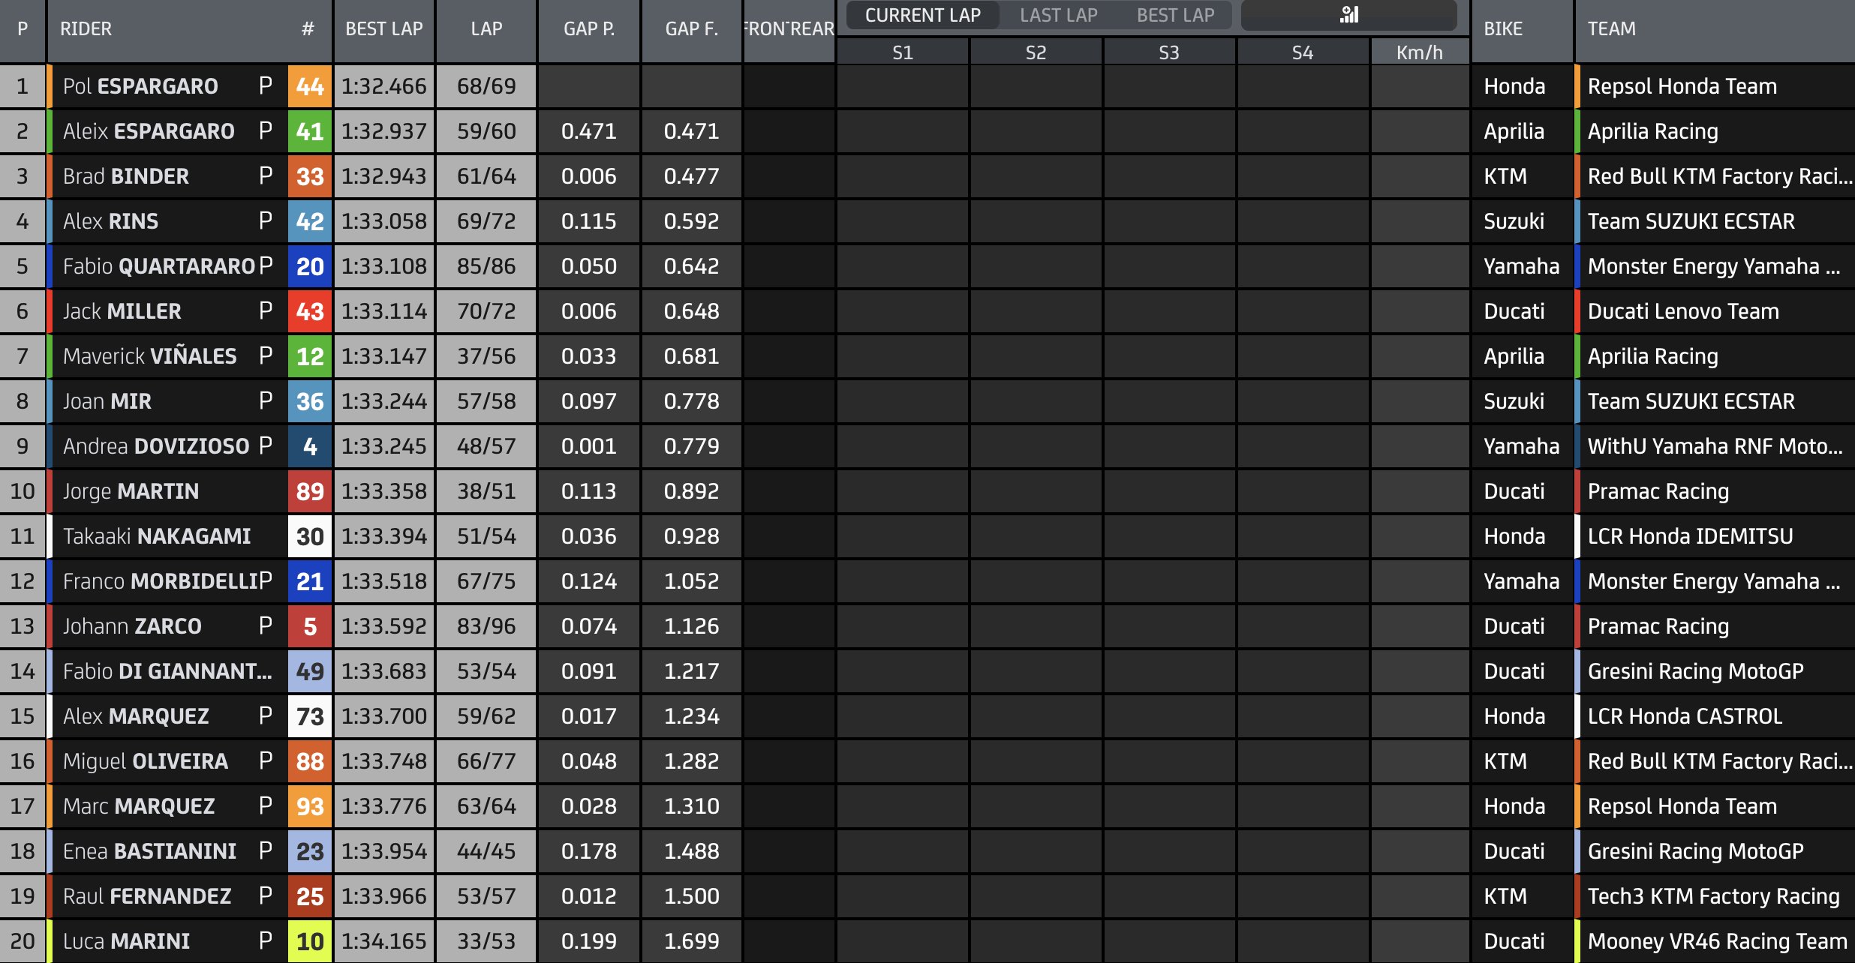Select rider Franco MORBIDELLI
Viewport: 1855px width, 963px height.
point(161,581)
